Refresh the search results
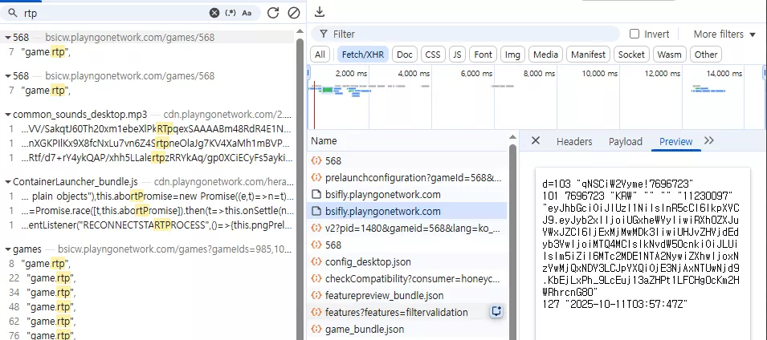767x340 pixels. [x=273, y=13]
